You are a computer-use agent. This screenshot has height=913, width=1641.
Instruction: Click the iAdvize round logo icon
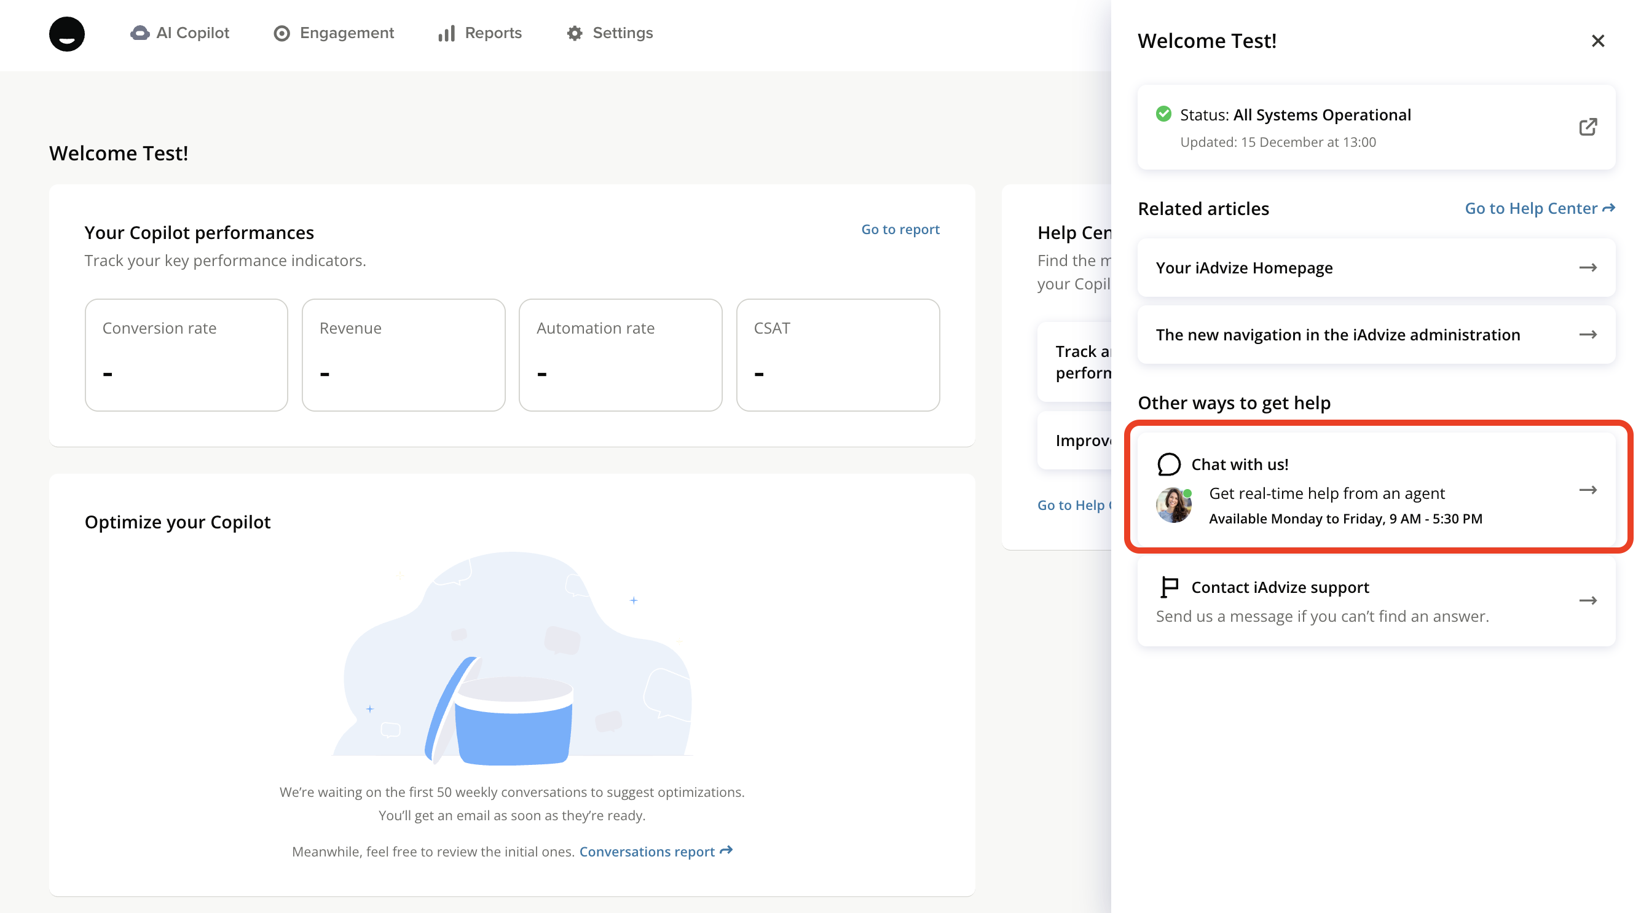tap(66, 34)
